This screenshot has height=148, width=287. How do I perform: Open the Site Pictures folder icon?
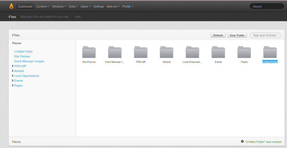pyautogui.click(x=89, y=52)
